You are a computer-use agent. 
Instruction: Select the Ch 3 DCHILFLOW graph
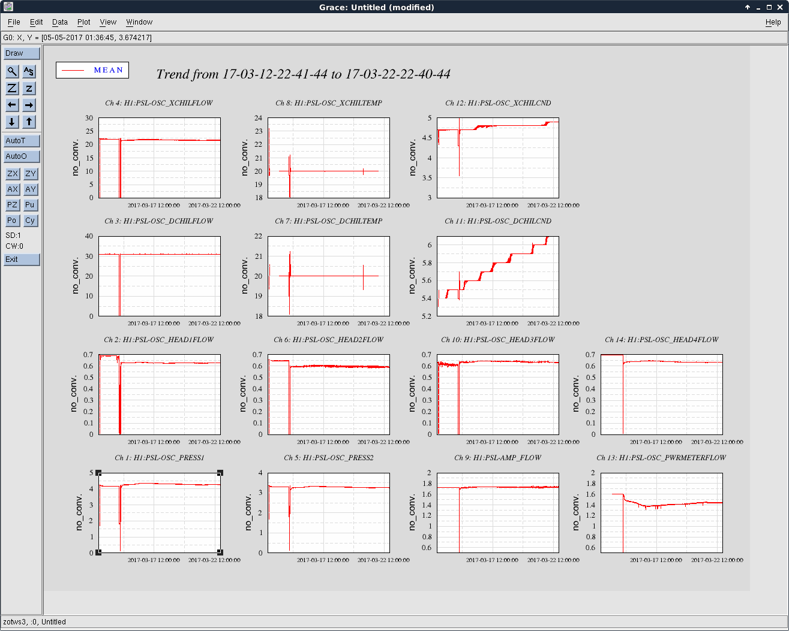tap(160, 276)
